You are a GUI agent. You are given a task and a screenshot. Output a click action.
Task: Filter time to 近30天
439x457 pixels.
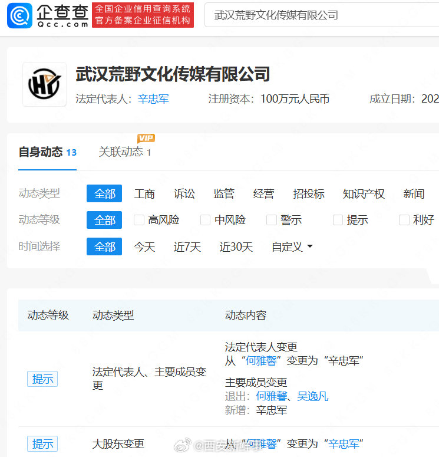(236, 247)
